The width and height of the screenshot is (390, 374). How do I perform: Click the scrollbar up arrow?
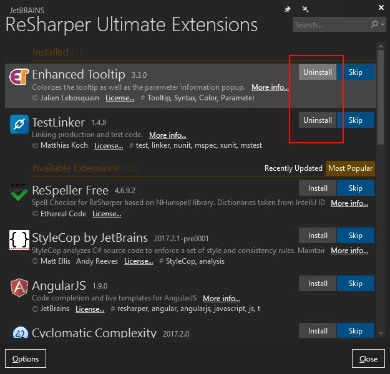click(381, 46)
